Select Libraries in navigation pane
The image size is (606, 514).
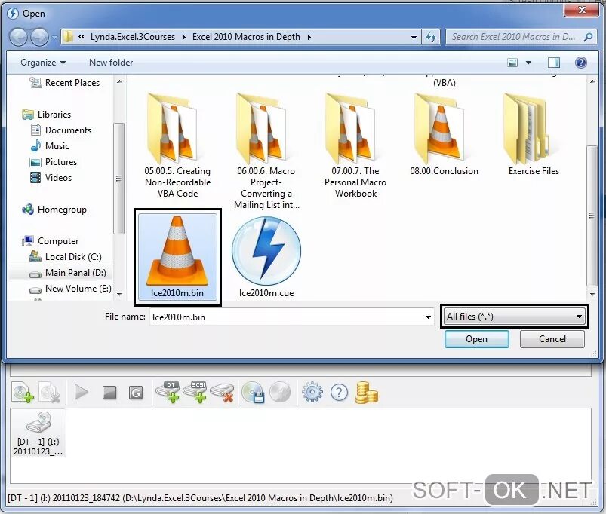point(46,115)
